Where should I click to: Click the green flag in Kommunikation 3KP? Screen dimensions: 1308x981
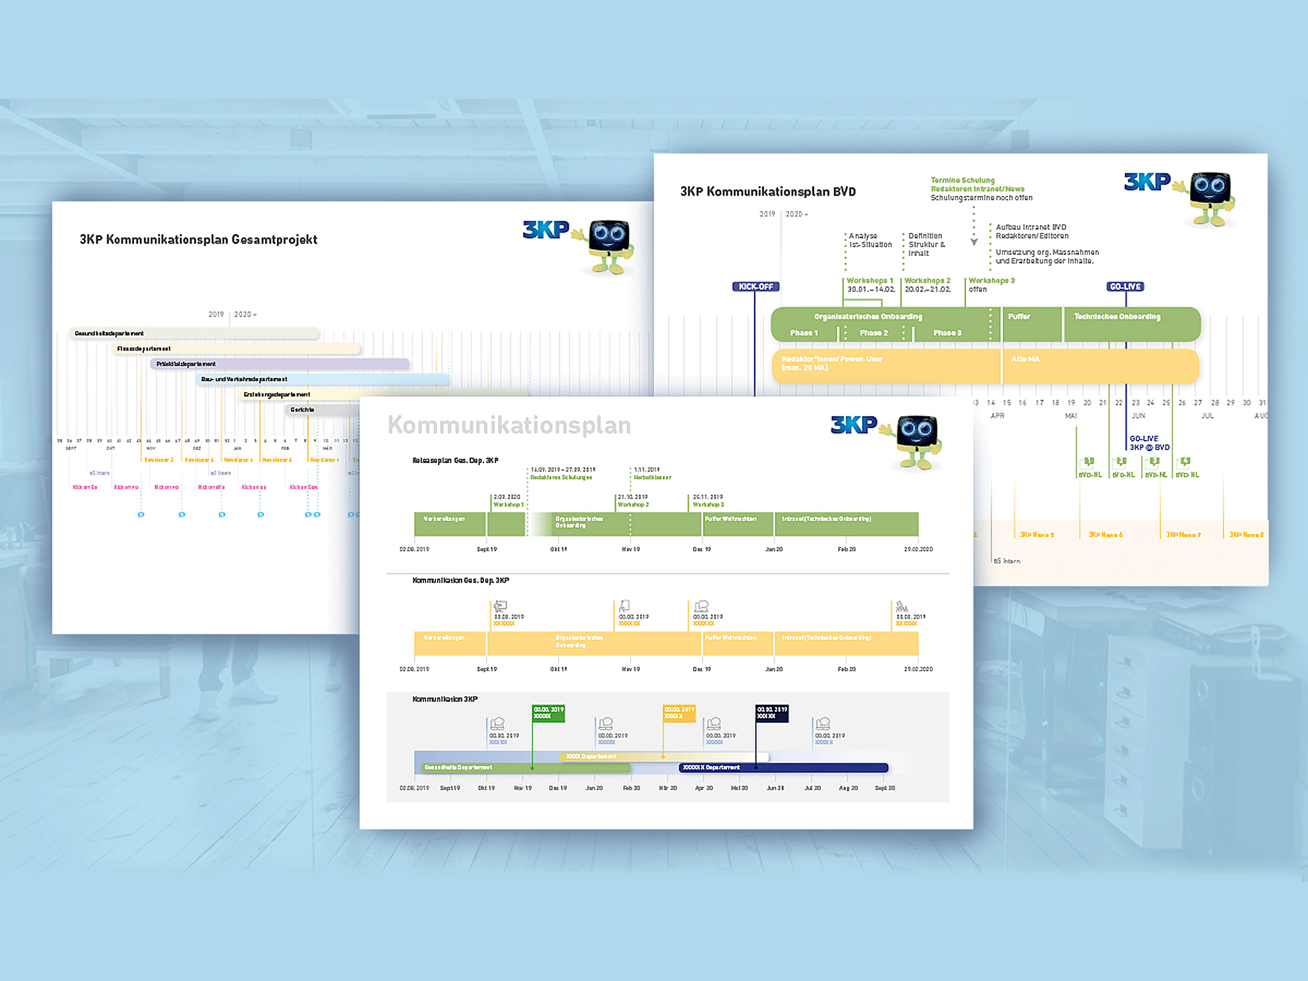(548, 713)
